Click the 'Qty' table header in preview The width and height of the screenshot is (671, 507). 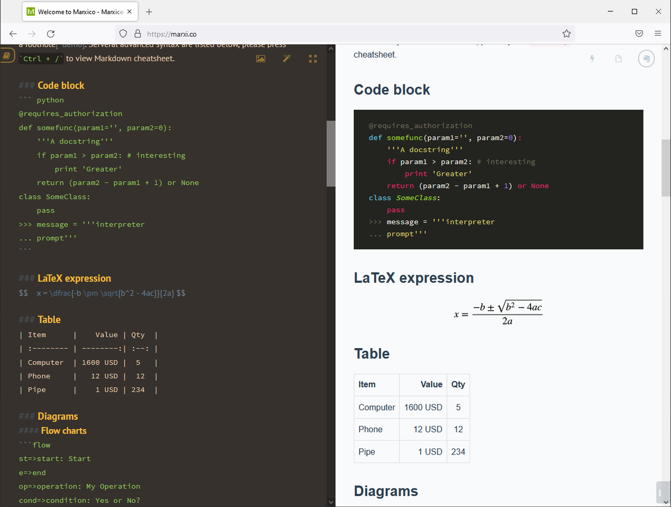pos(458,384)
